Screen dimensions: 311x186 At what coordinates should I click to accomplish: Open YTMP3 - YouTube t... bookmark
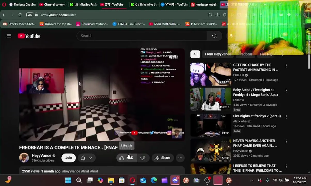[129, 24]
